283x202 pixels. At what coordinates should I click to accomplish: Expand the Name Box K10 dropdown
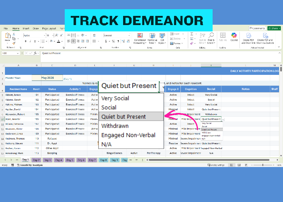(x=18, y=53)
